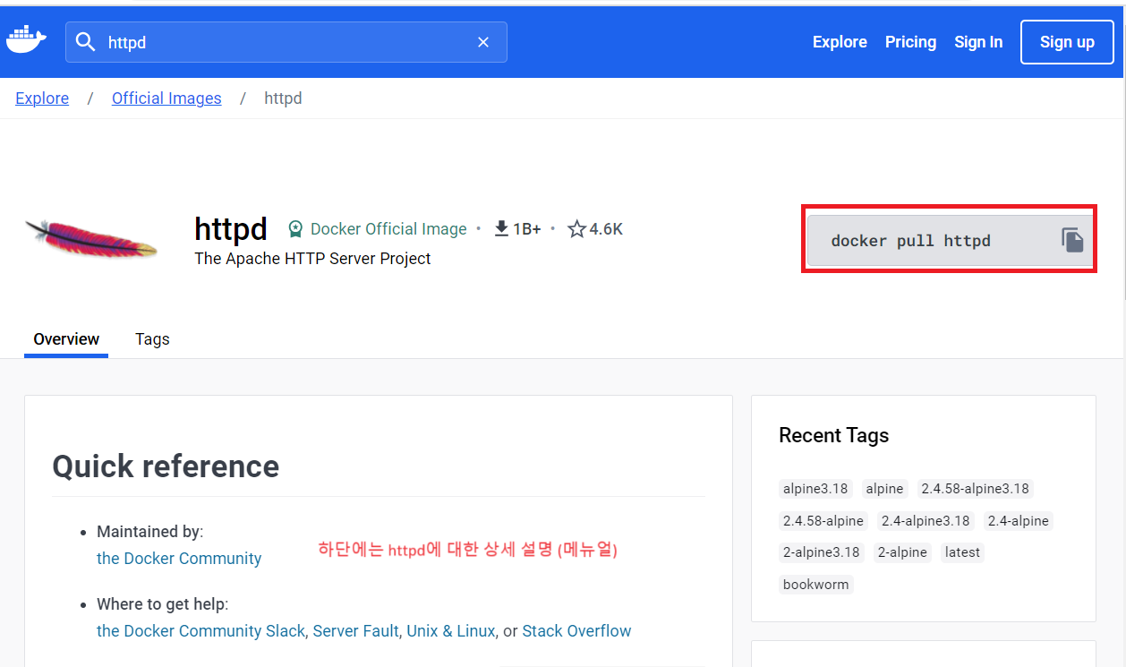The width and height of the screenshot is (1126, 667).
Task: Click The Apache HTTP Server Project subtitle
Action: (x=312, y=259)
